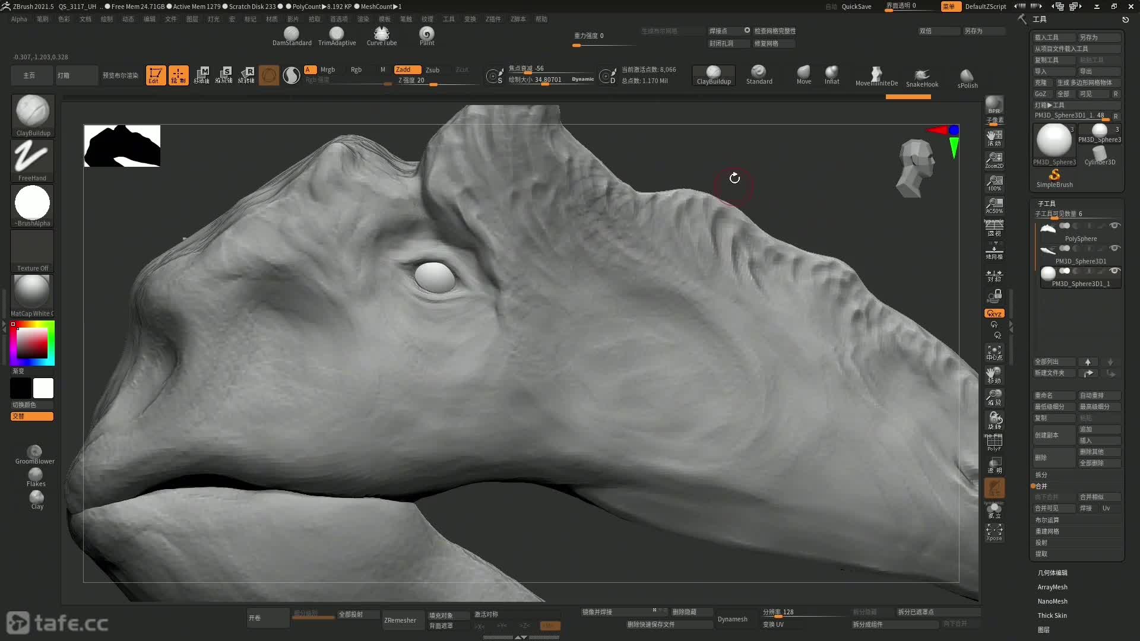The height and width of the screenshot is (641, 1140).
Task: Pick the SnakeHook brush
Action: [922, 78]
